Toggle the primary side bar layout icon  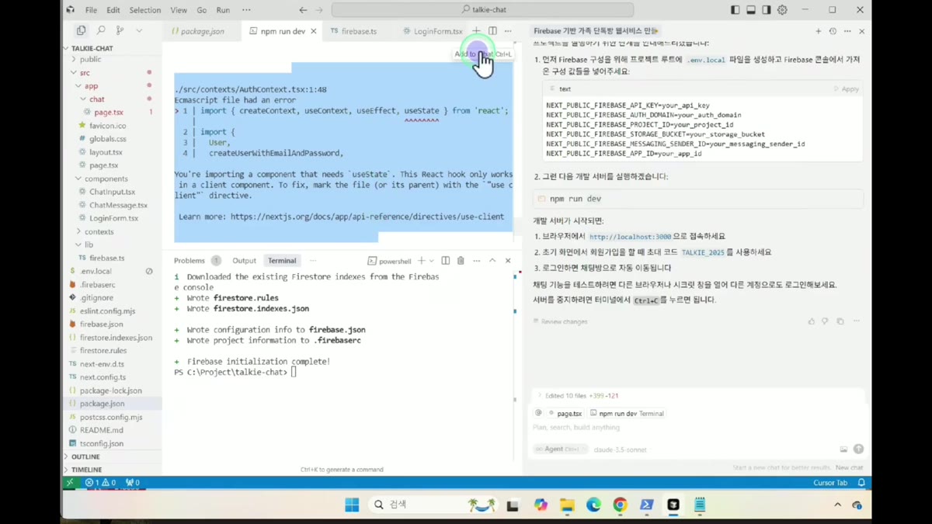(736, 10)
